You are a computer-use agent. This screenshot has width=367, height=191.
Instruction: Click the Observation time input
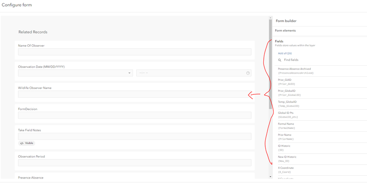pos(194,73)
